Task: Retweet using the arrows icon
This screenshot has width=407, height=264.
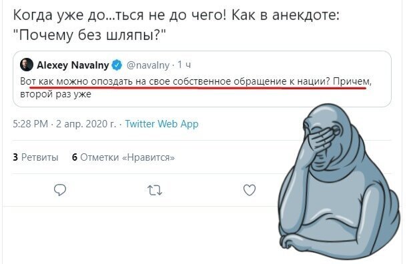Action: click(155, 191)
